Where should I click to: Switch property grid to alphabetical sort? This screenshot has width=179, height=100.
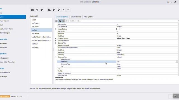point(60,21)
